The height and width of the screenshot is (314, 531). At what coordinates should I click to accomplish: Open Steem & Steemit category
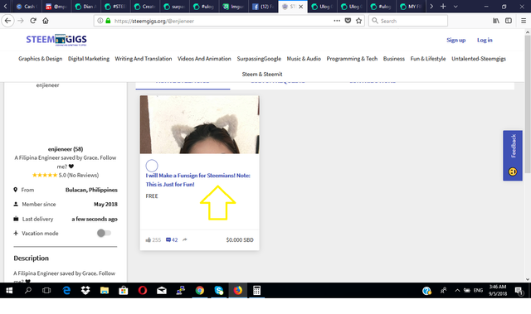(262, 74)
